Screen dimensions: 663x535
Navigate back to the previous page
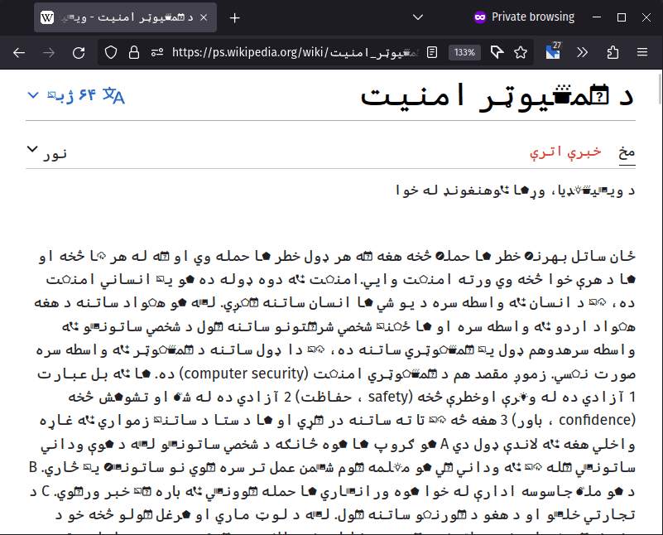click(19, 52)
